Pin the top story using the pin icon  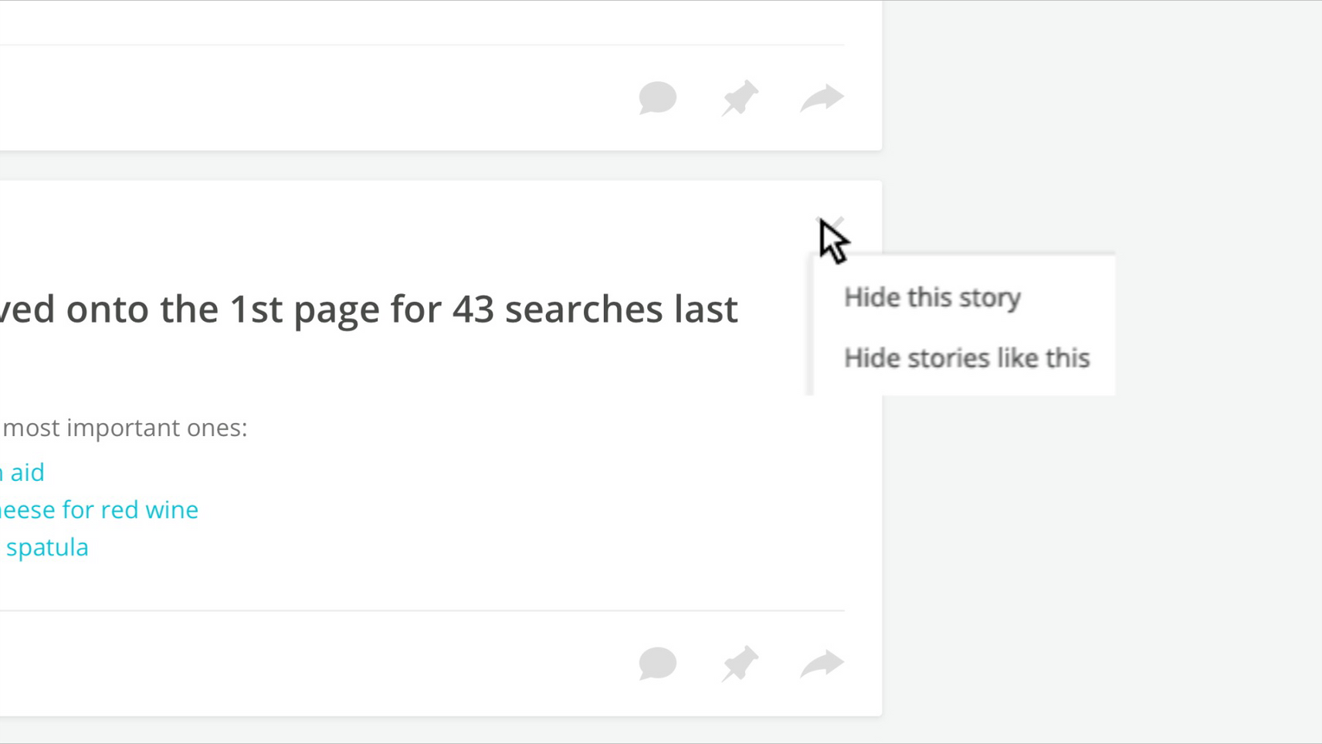739,97
